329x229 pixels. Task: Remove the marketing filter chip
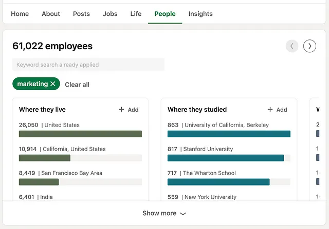point(53,84)
